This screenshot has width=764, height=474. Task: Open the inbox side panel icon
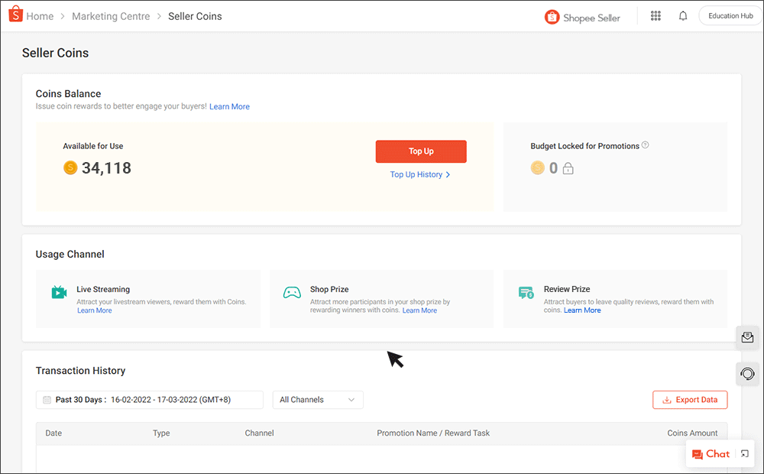point(747,337)
